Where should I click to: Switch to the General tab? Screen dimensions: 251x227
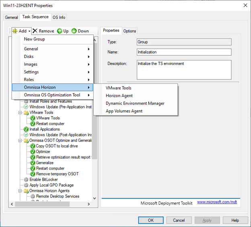(x=11, y=17)
